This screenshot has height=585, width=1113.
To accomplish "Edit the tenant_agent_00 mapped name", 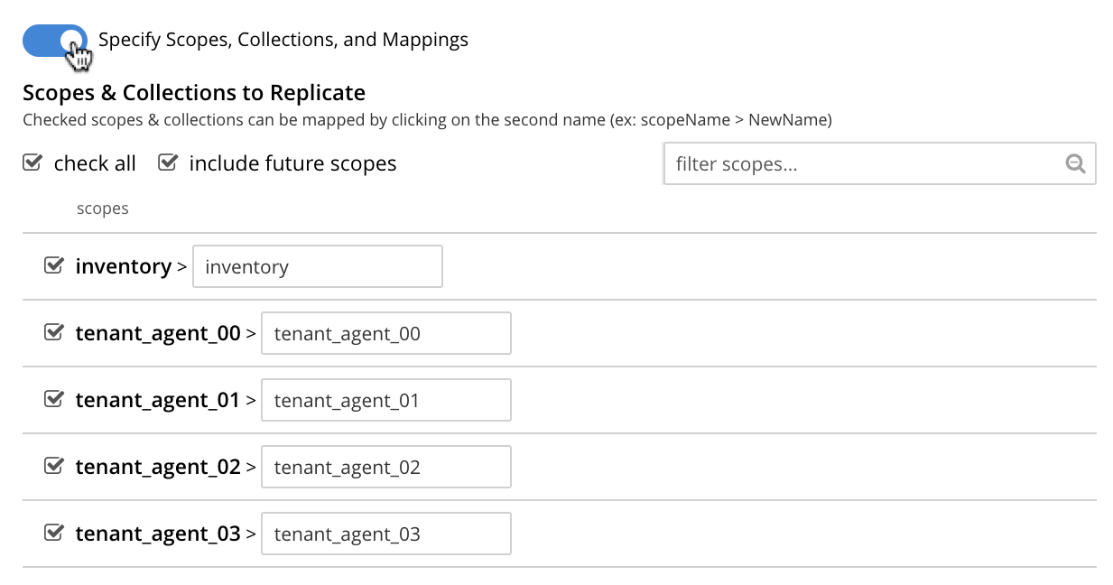I will 385,332.
